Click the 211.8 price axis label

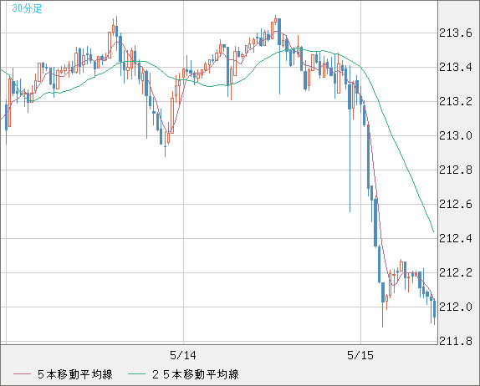click(456, 341)
